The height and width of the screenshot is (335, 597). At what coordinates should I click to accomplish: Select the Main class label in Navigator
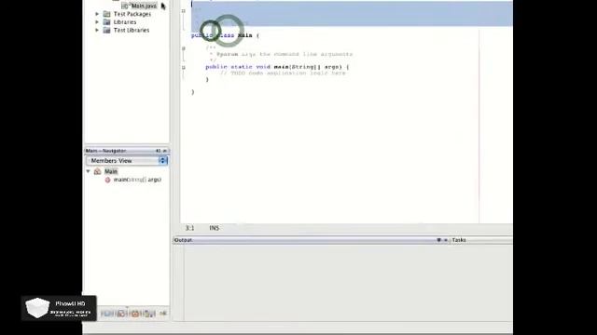(x=111, y=171)
